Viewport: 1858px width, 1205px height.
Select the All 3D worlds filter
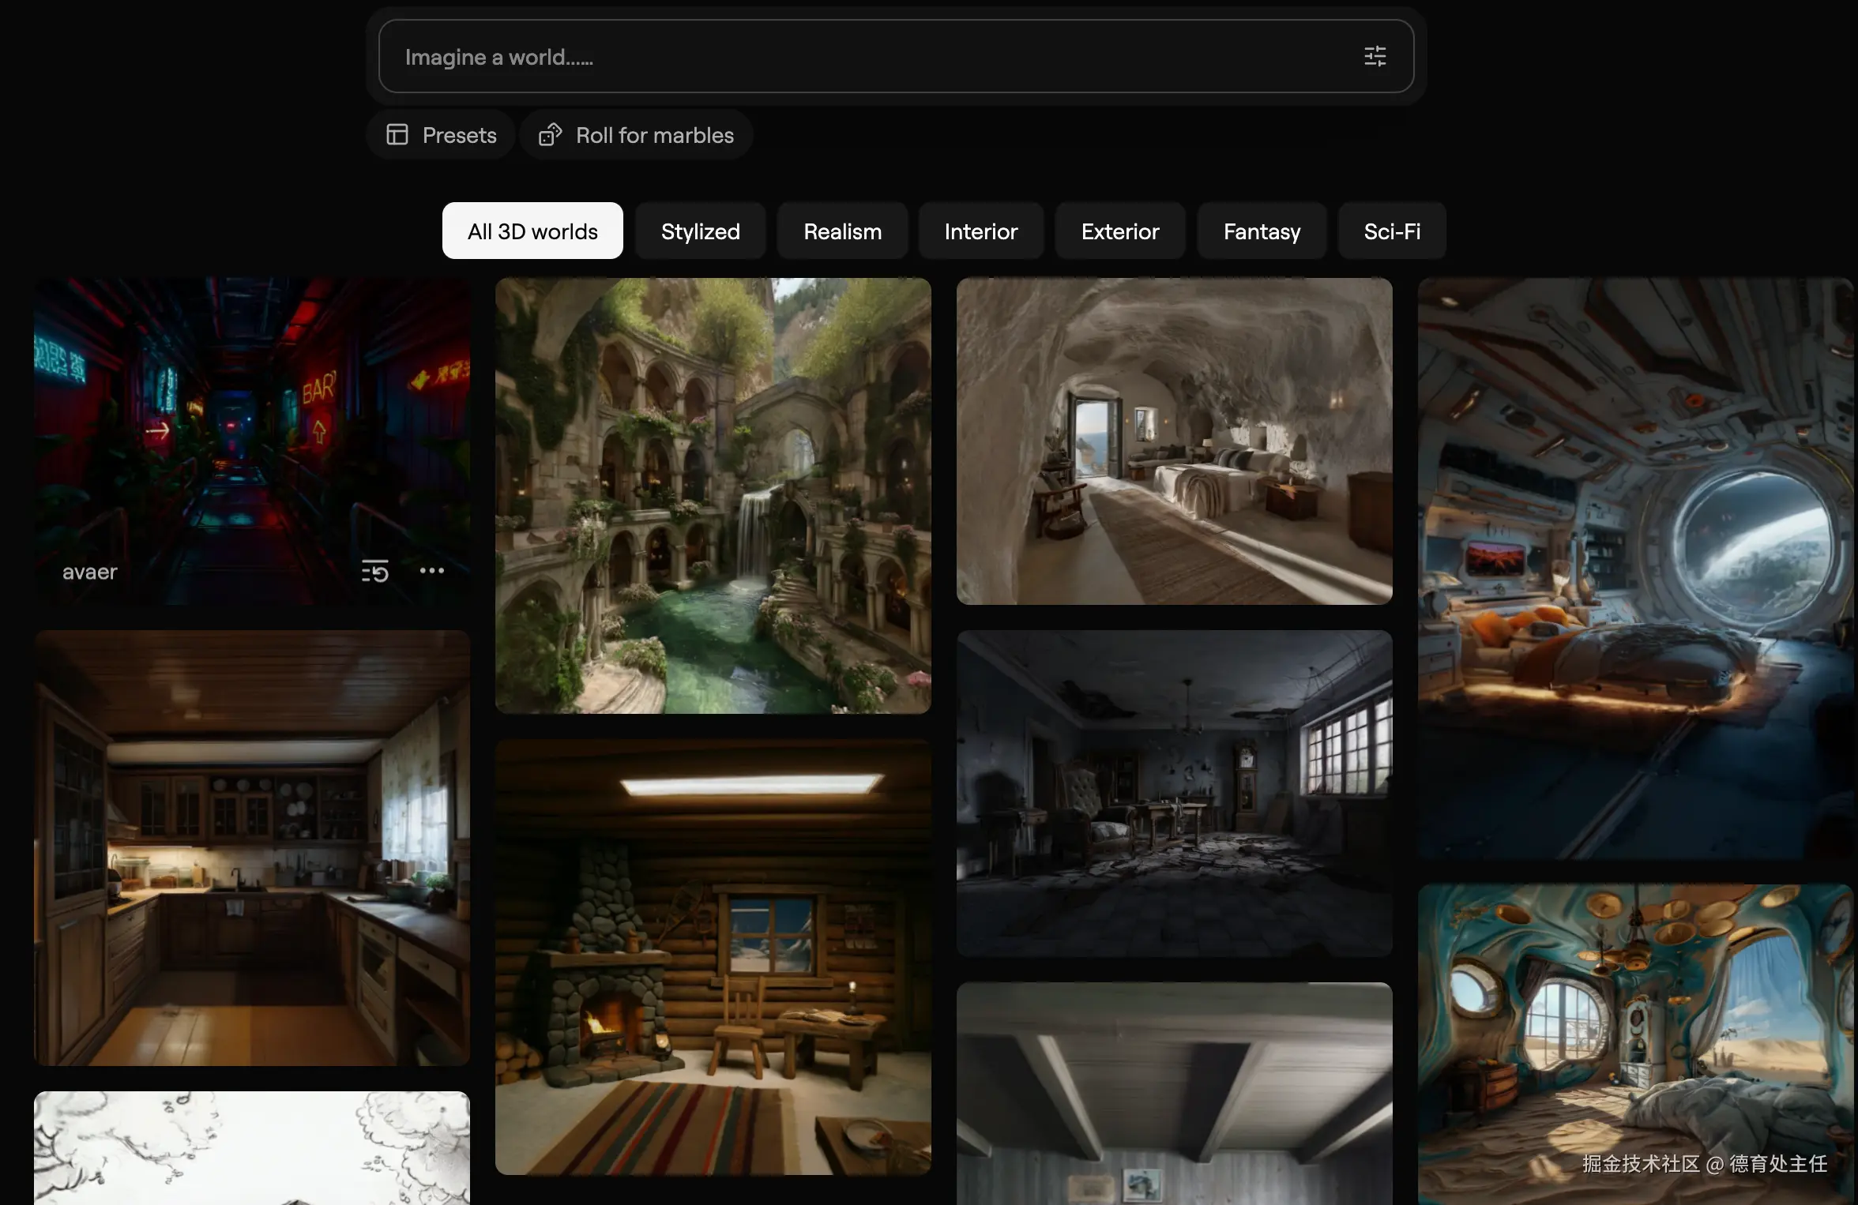tap(532, 231)
